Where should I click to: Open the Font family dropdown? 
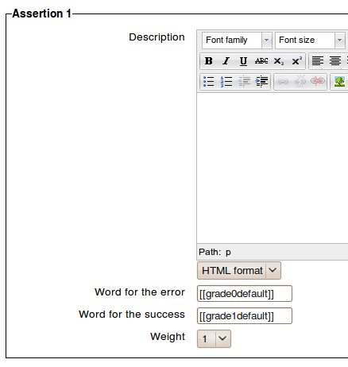tap(237, 41)
